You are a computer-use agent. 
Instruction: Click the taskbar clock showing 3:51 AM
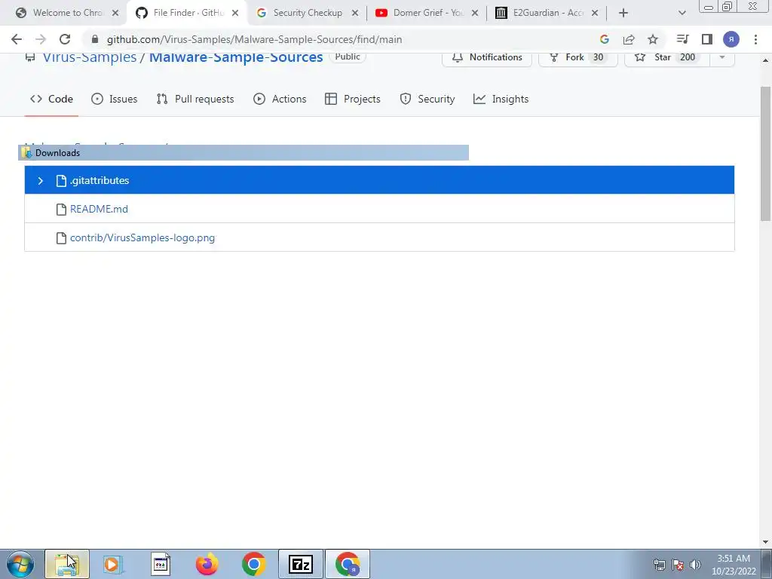coord(734,565)
